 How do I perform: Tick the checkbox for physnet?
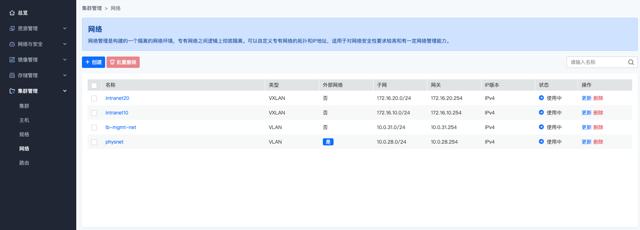pyautogui.click(x=94, y=142)
